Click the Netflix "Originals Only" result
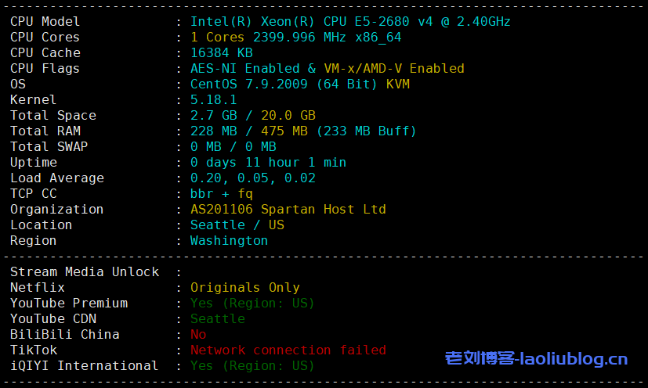Screen dimensions: 648x388 pos(244,288)
